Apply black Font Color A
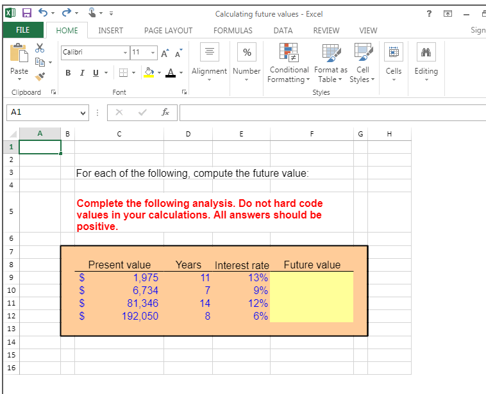This screenshot has height=394, width=486. (171, 72)
